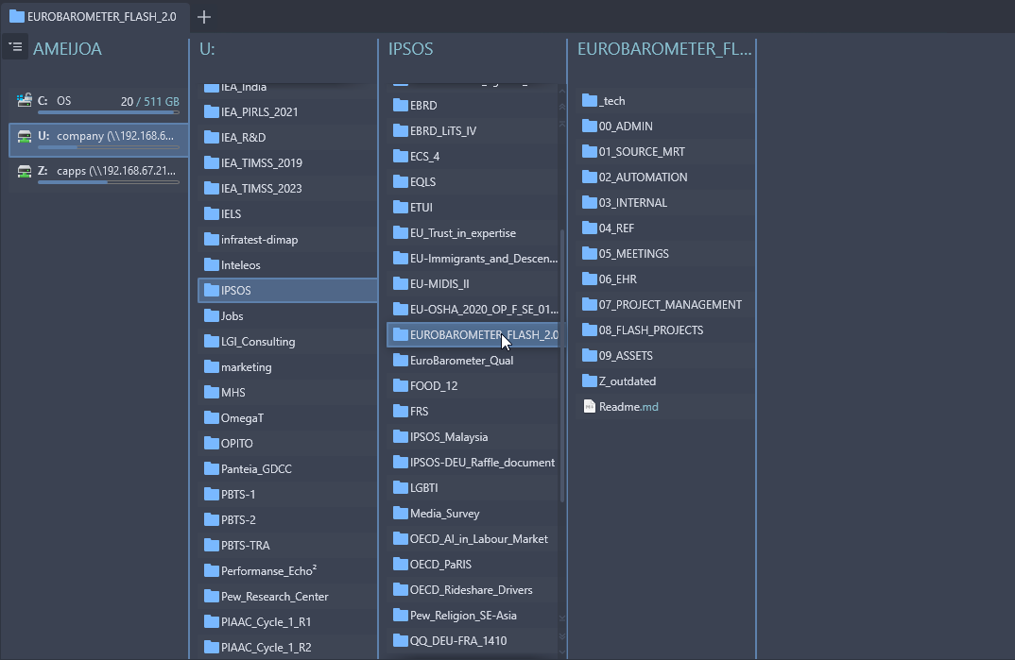Click the Performanse_Echo² folder icon

(x=211, y=571)
